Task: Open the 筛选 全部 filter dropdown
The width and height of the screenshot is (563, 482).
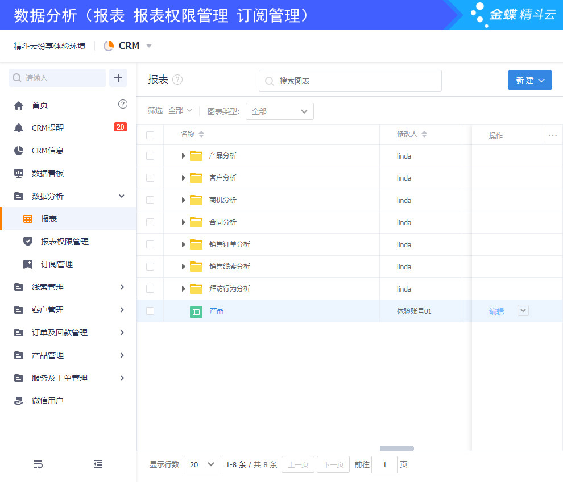Action: [x=180, y=110]
